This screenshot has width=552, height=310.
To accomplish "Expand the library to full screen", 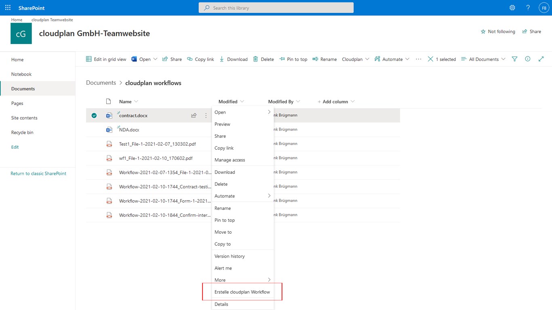I will [x=541, y=59].
